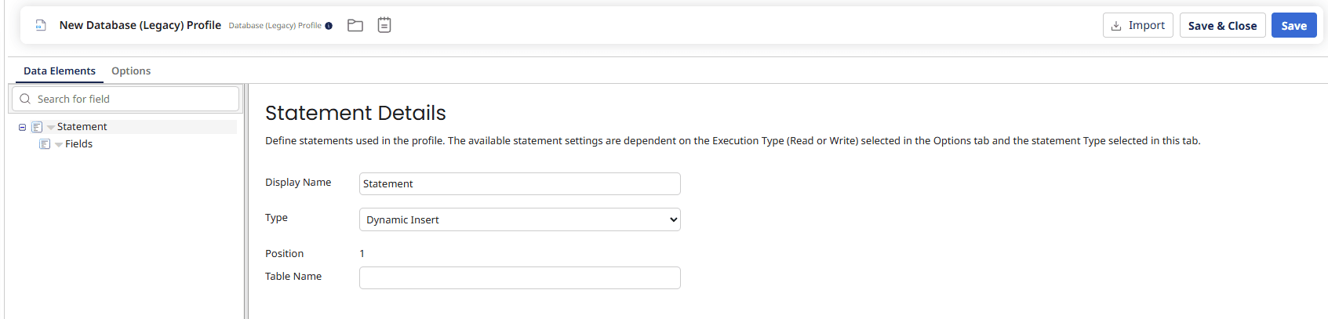The image size is (1328, 319).
Task: Select the Statement item in the tree
Action: 82,127
